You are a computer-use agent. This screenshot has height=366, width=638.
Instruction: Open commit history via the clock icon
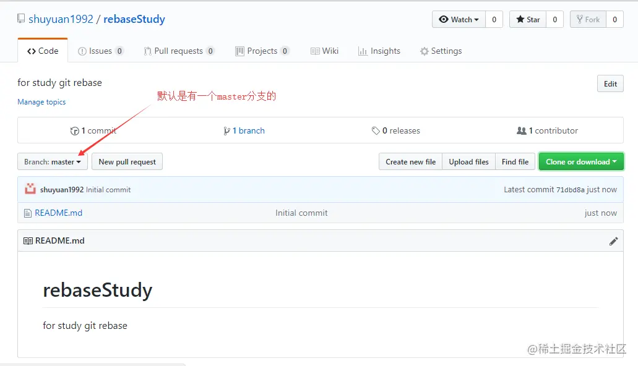[74, 130]
